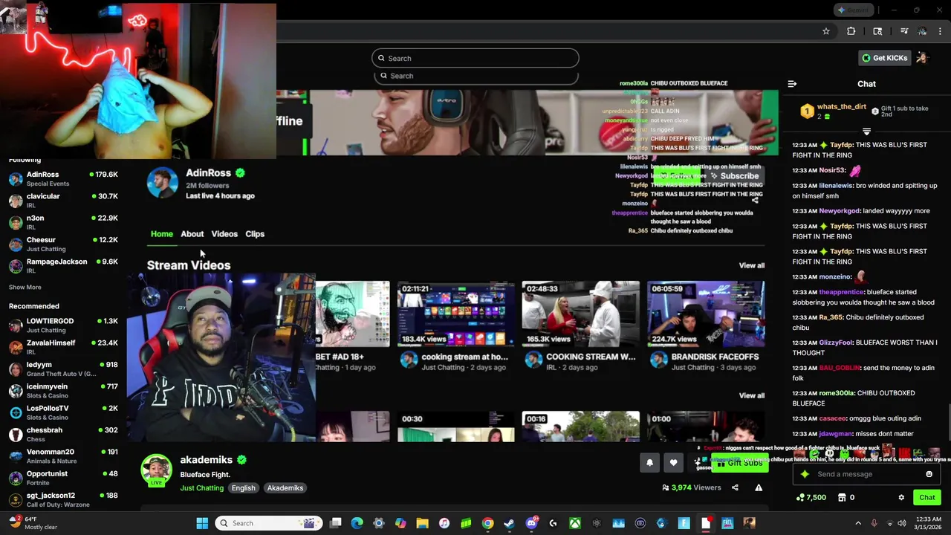Open RampageJackson channel in sidebar
This screenshot has width=951, height=535.
pos(63,266)
